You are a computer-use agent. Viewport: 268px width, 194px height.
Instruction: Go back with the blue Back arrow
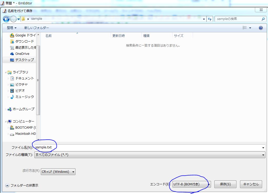click(x=6, y=19)
